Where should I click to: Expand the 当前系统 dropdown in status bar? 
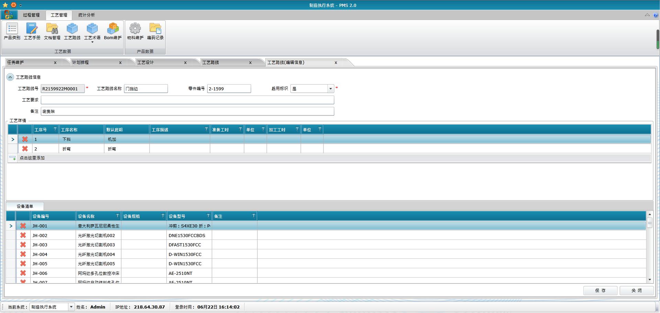pyautogui.click(x=71, y=307)
